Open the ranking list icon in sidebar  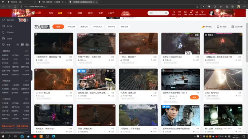point(3,26)
